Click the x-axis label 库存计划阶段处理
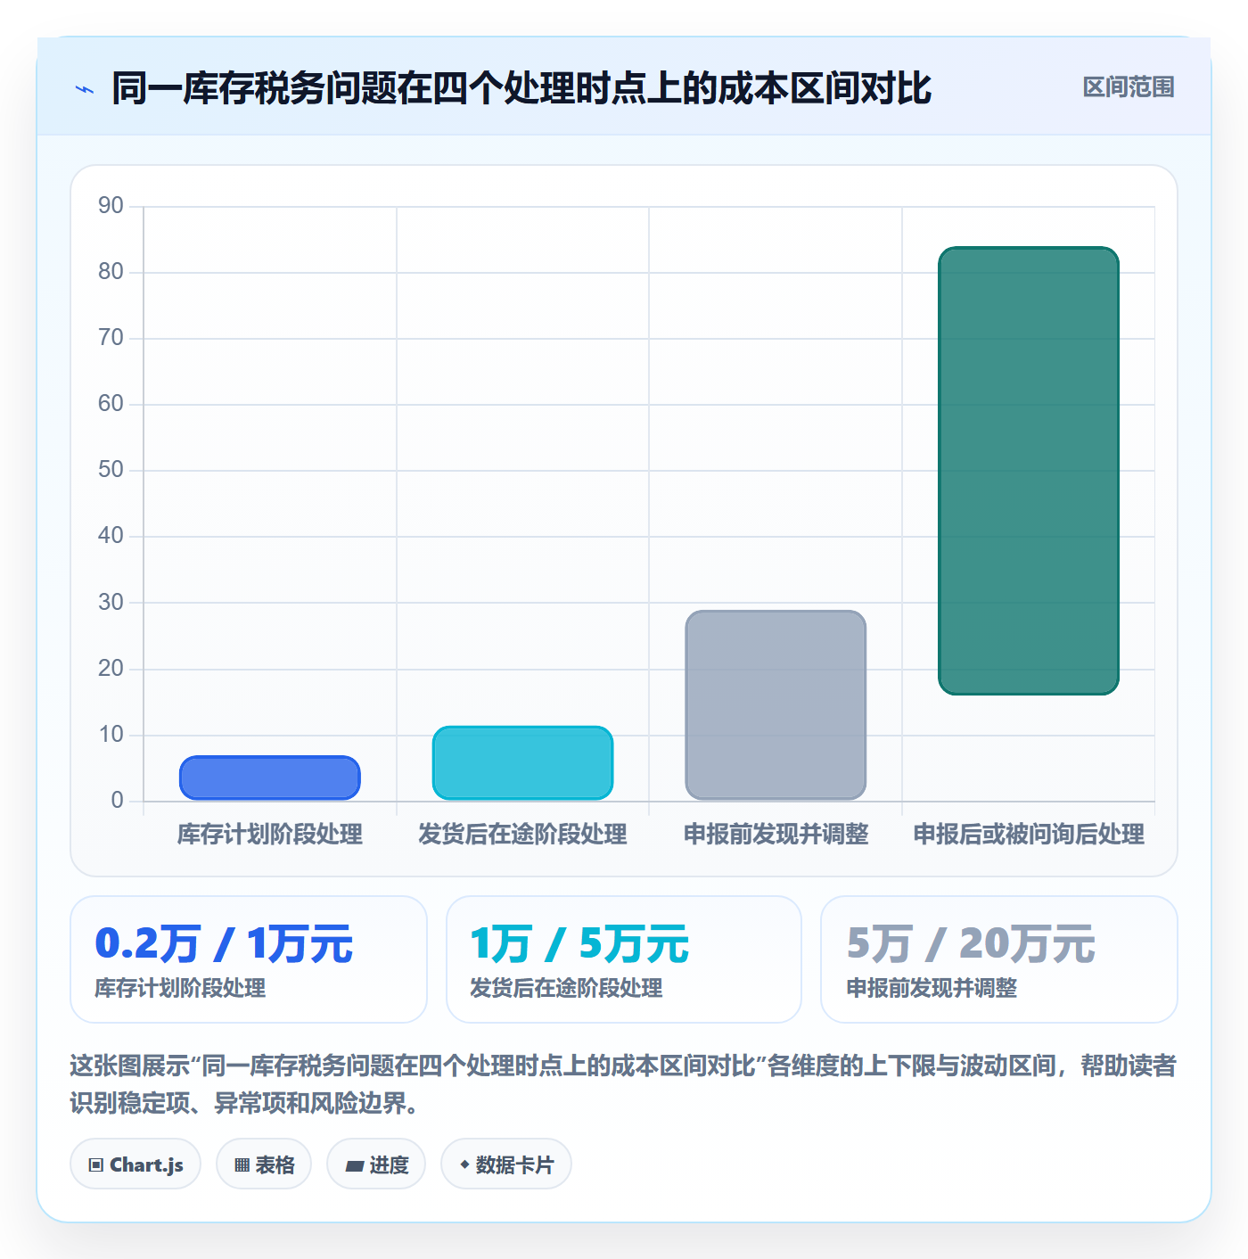 point(270,834)
